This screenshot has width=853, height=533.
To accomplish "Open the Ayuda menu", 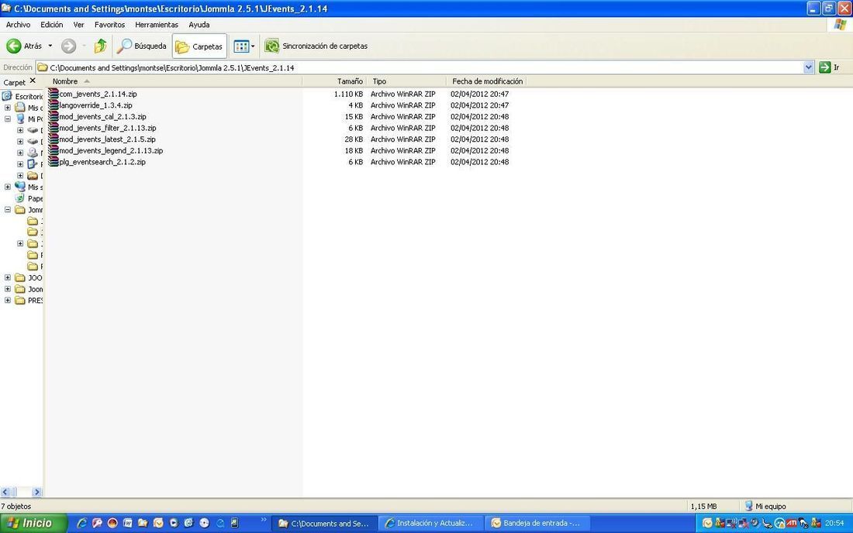I will point(199,25).
